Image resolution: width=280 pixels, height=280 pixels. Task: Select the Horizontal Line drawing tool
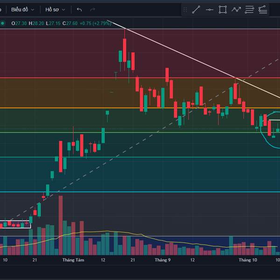(x=210, y=10)
